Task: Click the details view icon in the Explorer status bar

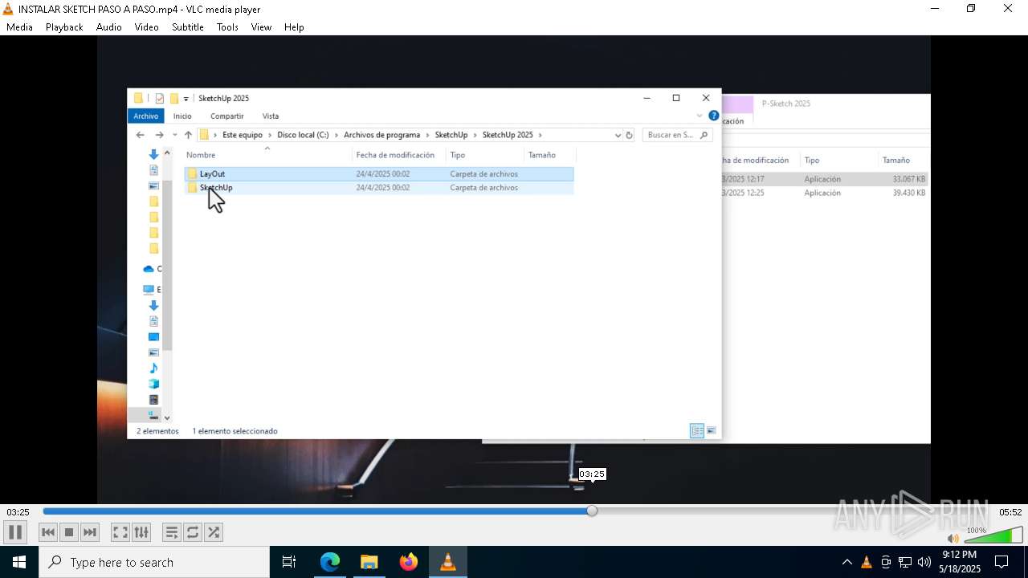Action: point(697,431)
